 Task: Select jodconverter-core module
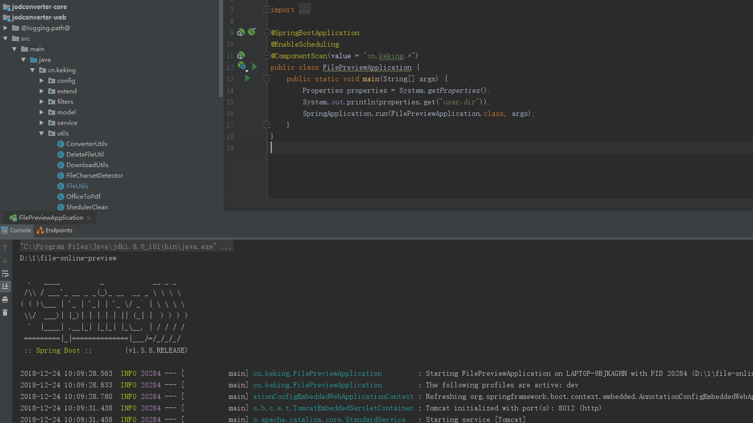(x=39, y=7)
